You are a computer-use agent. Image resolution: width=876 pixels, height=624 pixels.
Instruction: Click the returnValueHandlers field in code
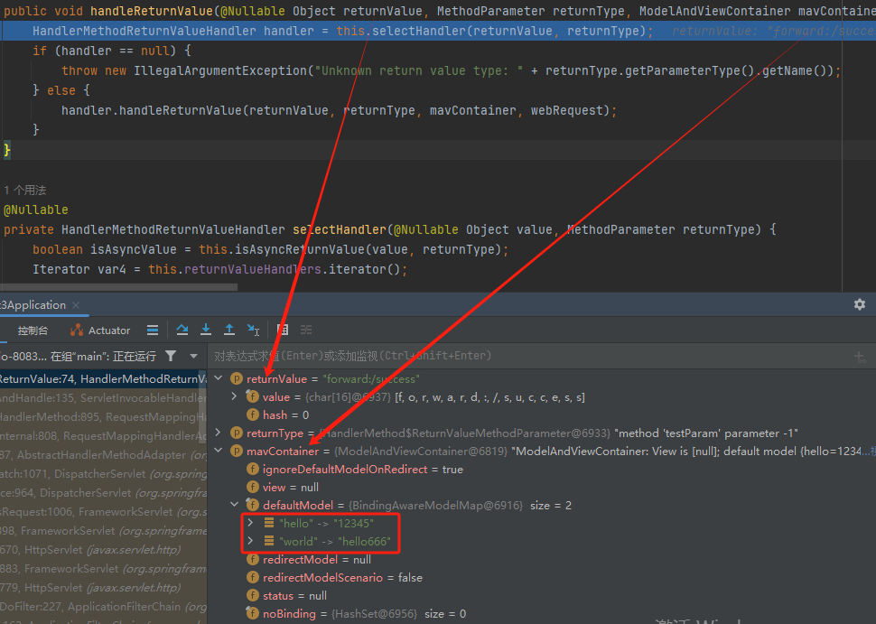click(x=253, y=269)
